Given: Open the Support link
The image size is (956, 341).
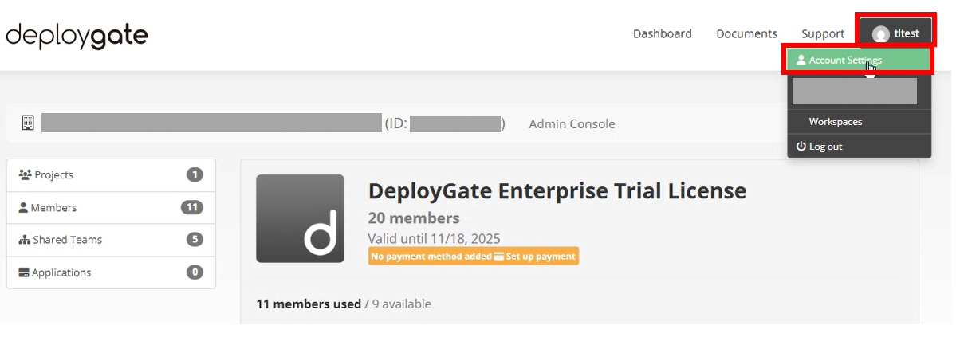Looking at the screenshot, I should click(x=823, y=34).
